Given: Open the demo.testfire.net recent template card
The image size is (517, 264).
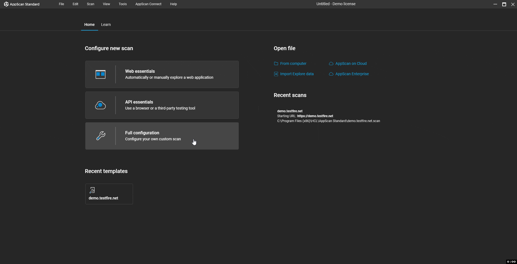Looking at the screenshot, I should point(109,194).
